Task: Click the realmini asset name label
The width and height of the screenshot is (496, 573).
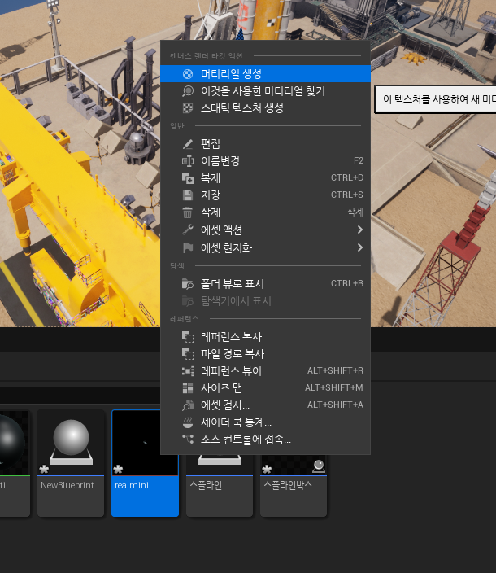Action: (x=132, y=485)
